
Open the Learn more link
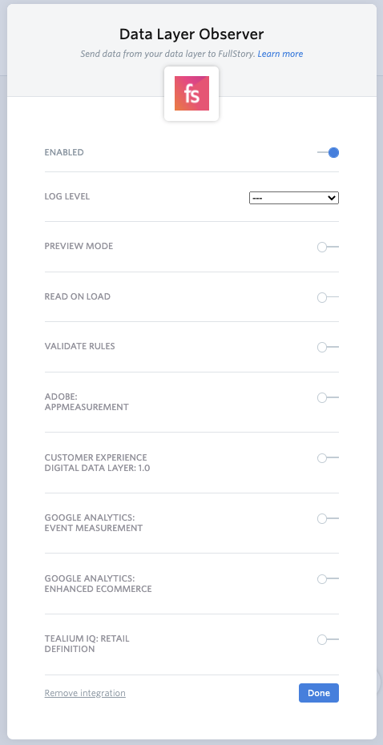(280, 54)
